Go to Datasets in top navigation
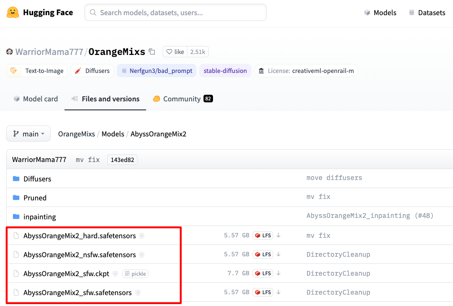This screenshot has width=453, height=306. tap(427, 13)
